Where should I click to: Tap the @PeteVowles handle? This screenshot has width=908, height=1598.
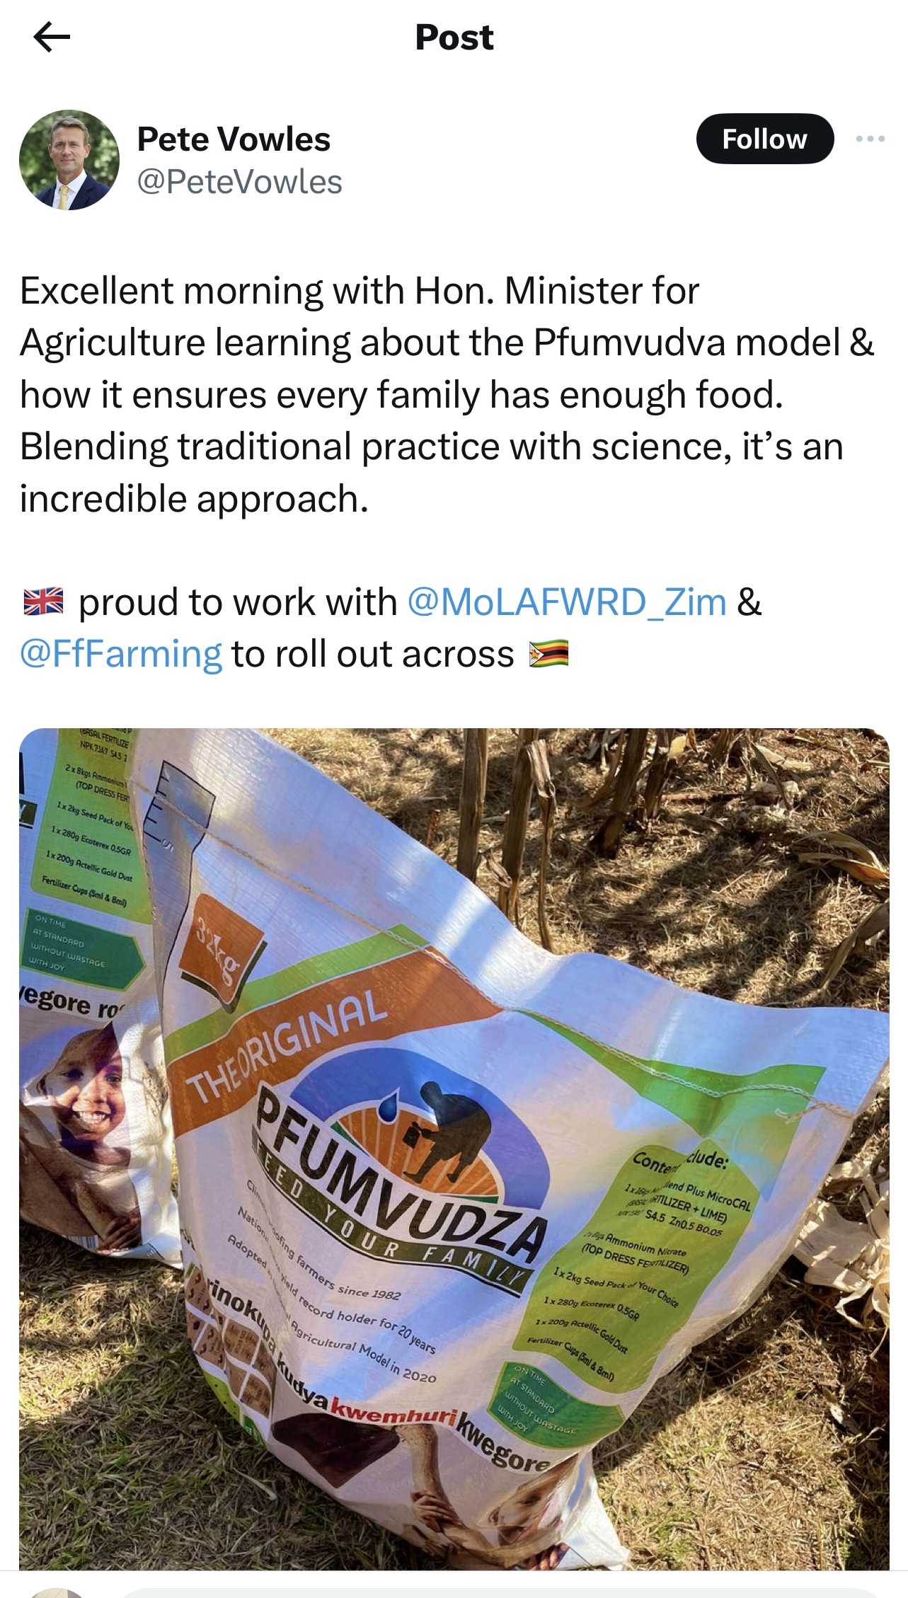click(239, 182)
